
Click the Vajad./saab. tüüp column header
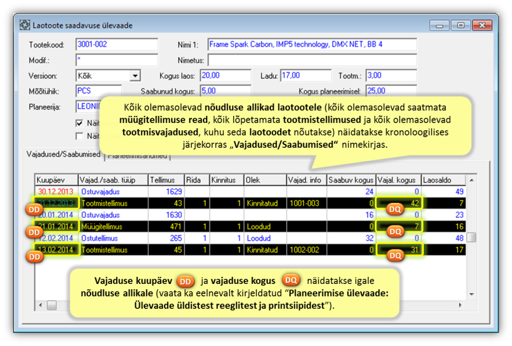coord(113,180)
